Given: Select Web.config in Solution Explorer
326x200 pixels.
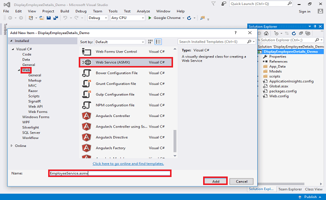Looking at the screenshot, I should [x=279, y=96].
